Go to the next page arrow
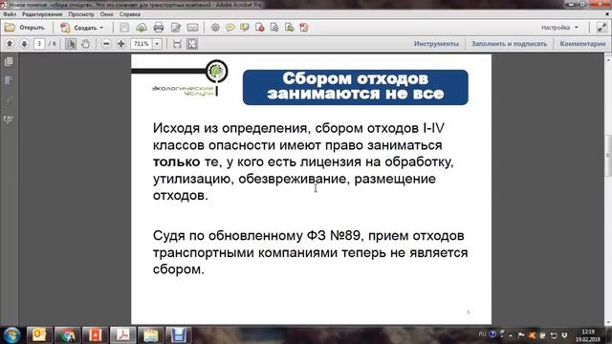Screen dimensions: 612x344 click(x=24, y=44)
